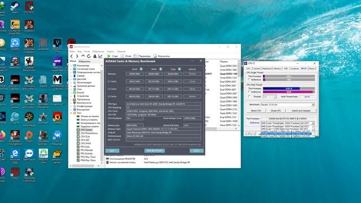Open the Steam desktop shortcut
Image resolution: width=361 pixels, height=203 pixels.
pos(15,7)
